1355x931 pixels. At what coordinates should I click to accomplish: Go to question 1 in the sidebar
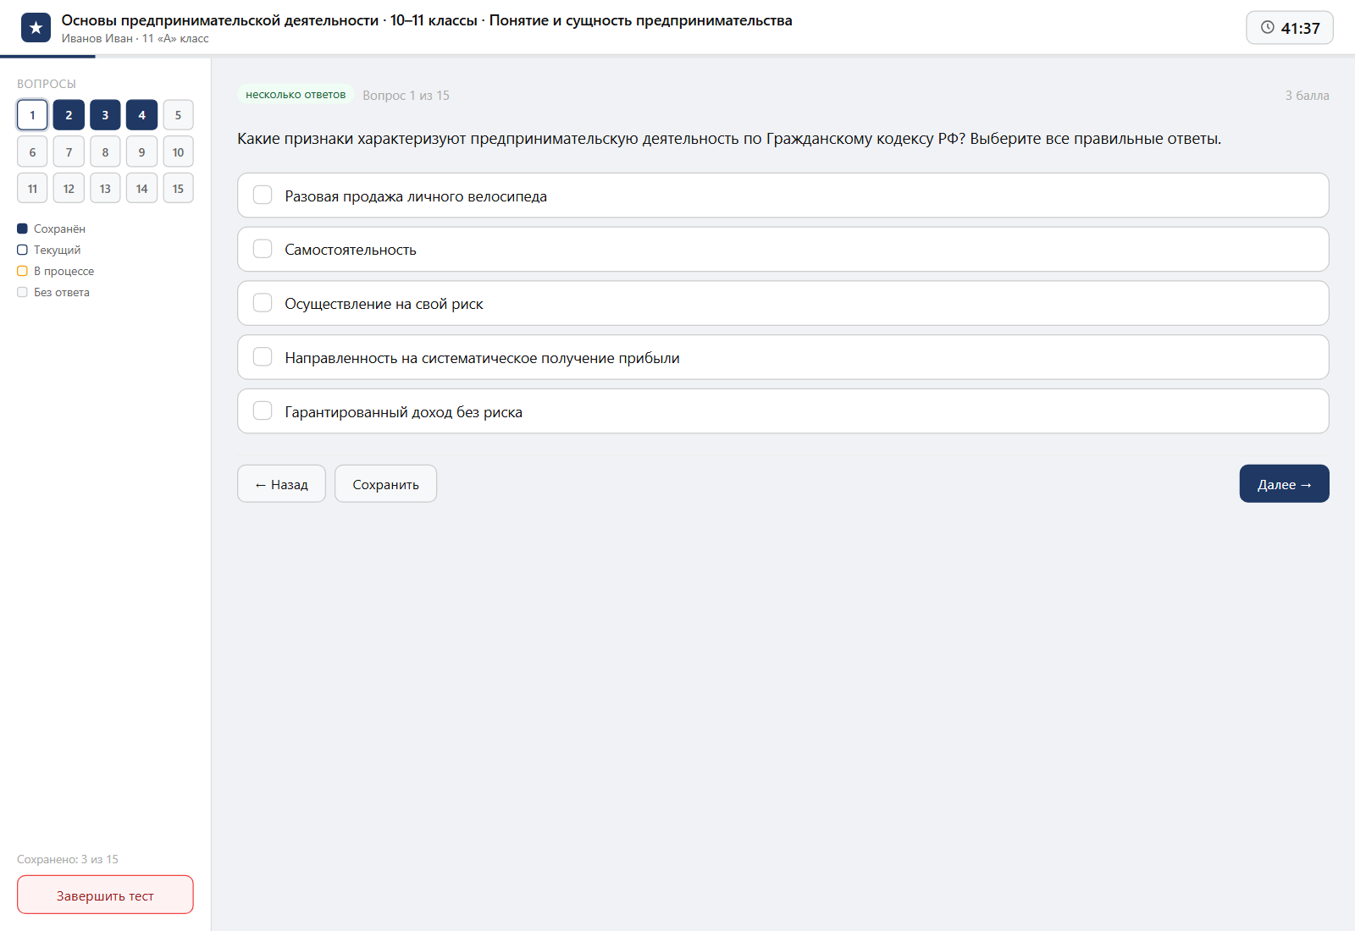[x=32, y=115]
